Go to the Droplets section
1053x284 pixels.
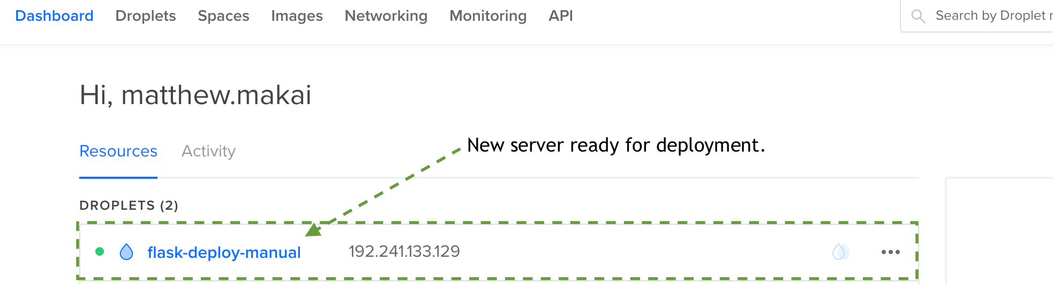point(146,16)
